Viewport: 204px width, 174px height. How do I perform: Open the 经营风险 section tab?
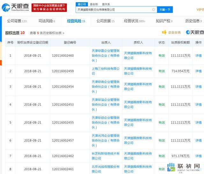click(76, 21)
